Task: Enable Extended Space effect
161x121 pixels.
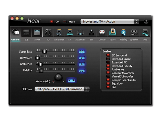Action: coord(108,59)
